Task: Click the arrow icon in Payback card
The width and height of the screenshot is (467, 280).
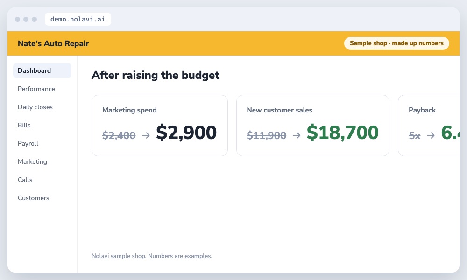Action: (x=431, y=135)
